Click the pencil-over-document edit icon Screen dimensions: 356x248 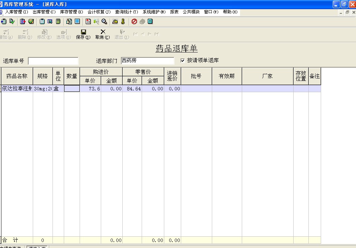point(69,21)
